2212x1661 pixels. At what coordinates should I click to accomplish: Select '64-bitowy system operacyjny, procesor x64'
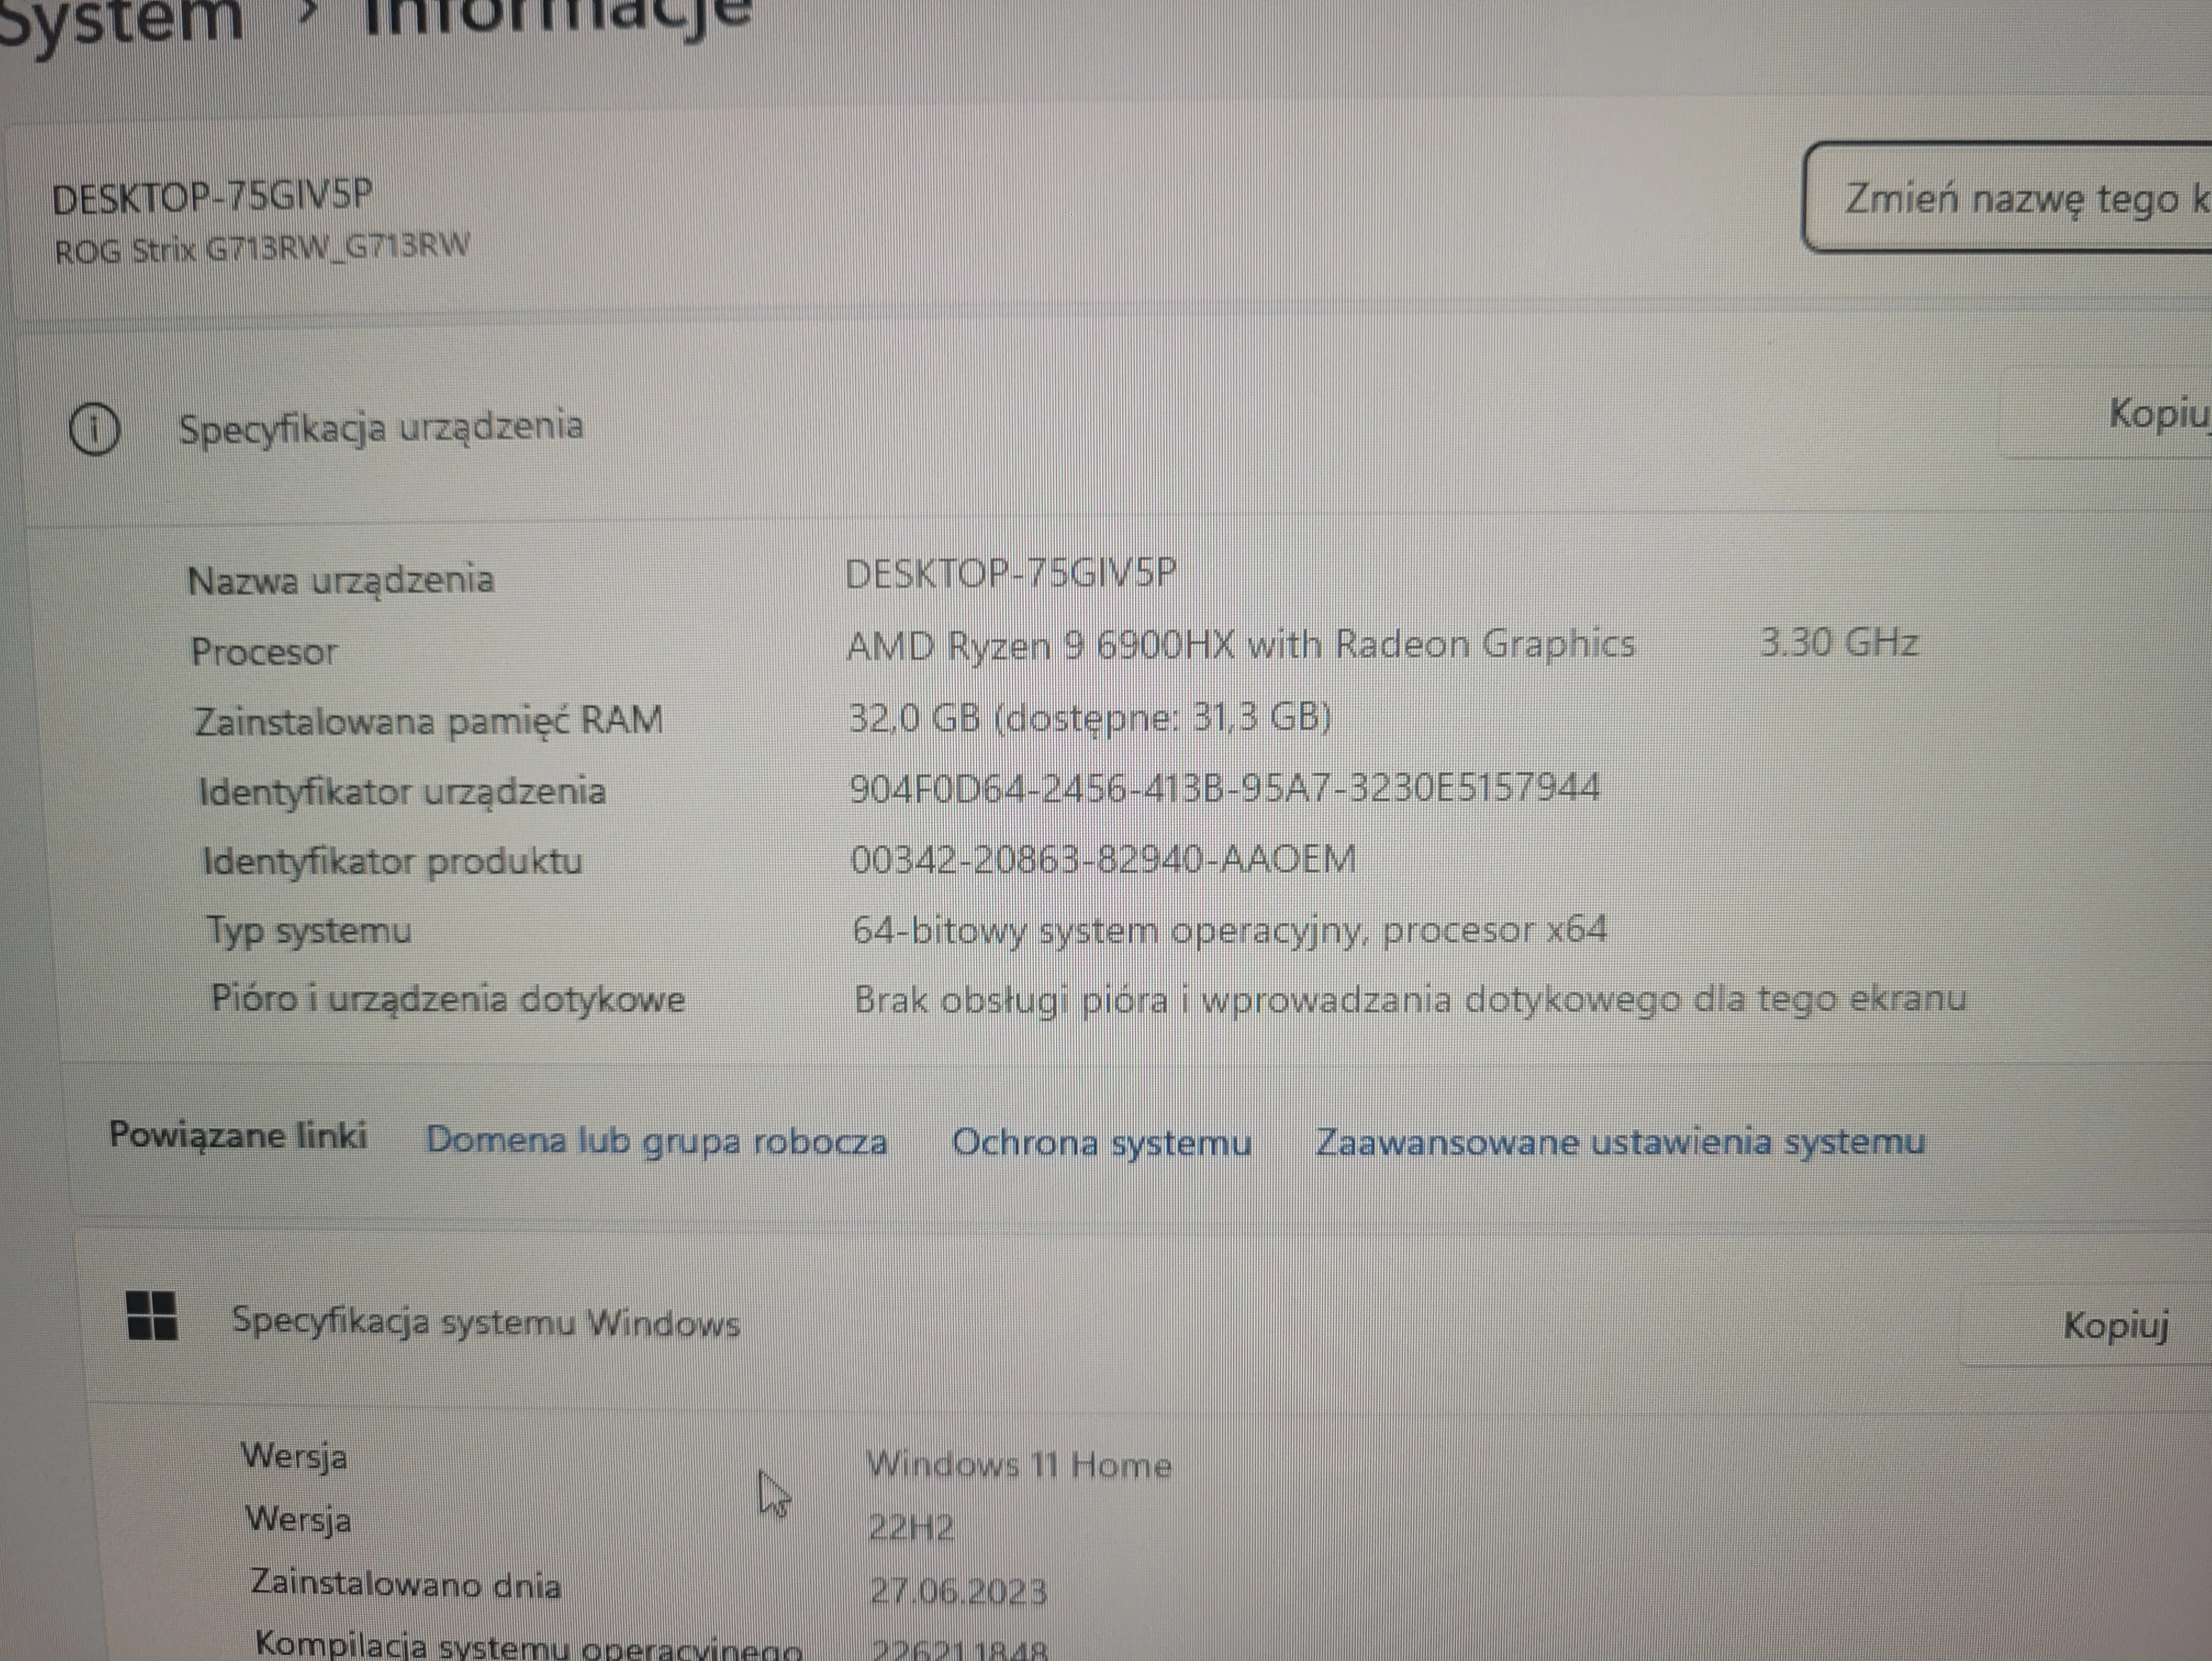pos(1230,930)
